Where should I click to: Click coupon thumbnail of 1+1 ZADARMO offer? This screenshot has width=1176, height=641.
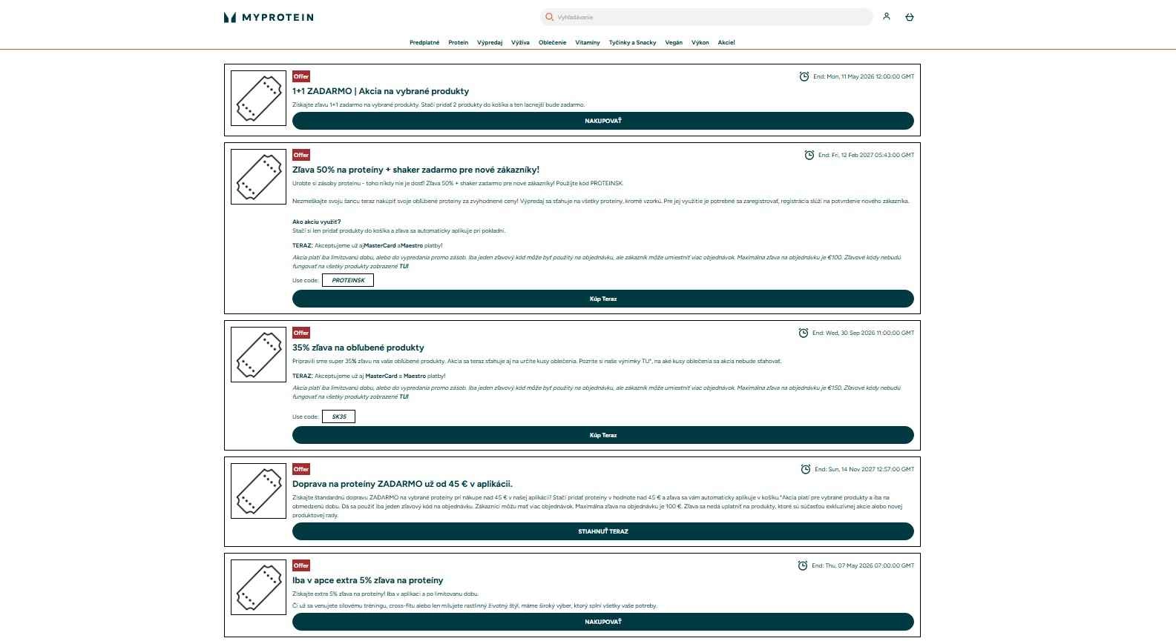click(x=258, y=98)
